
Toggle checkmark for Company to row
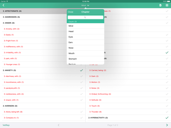pyautogui.click(x=81, y=118)
